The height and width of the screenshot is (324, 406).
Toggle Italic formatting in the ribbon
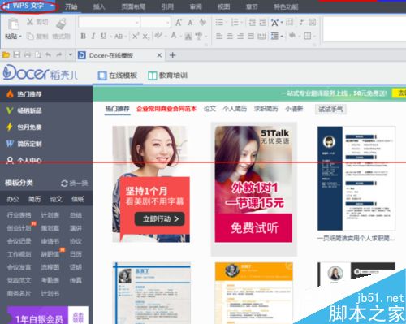[93, 36]
